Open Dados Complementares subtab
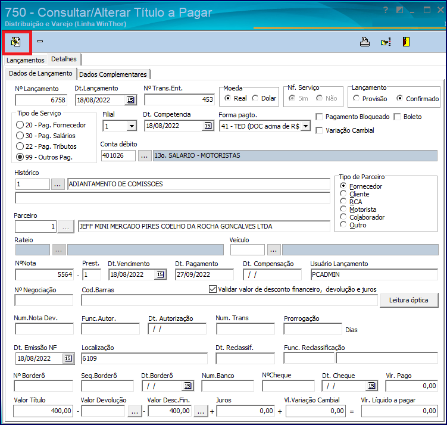 coord(113,74)
